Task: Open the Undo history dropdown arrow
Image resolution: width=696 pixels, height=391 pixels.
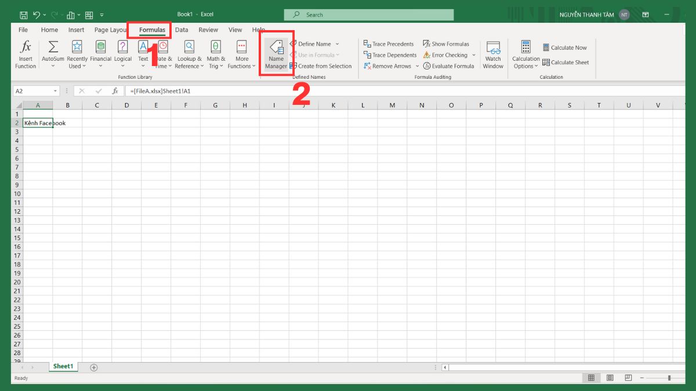Action: pyautogui.click(x=45, y=14)
